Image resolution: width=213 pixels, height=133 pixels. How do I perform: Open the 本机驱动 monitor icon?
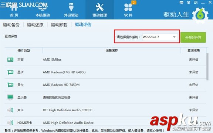[43, 7]
